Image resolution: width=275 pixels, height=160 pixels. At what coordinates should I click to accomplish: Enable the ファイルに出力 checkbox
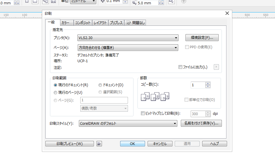pos(181,67)
